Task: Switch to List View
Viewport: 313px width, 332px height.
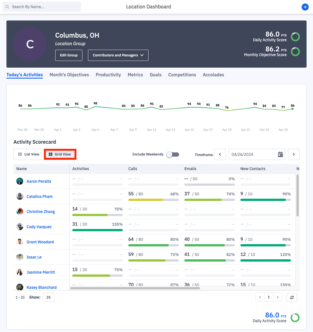Action: 29,154
